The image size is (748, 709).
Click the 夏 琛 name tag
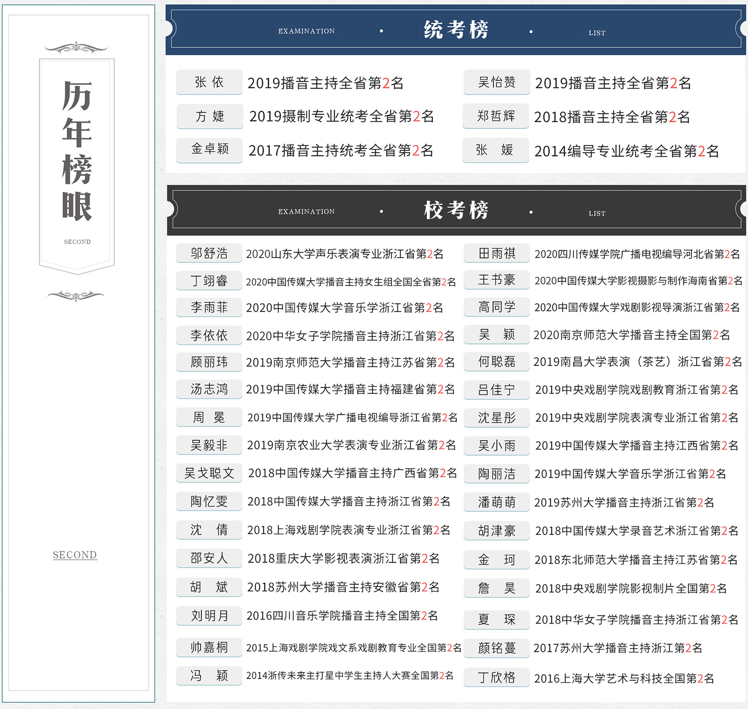tap(497, 620)
